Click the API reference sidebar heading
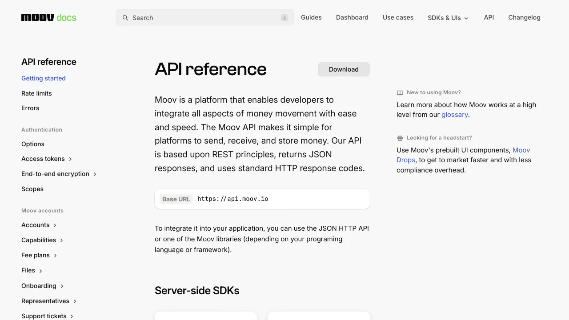569x320 pixels. 49,62
